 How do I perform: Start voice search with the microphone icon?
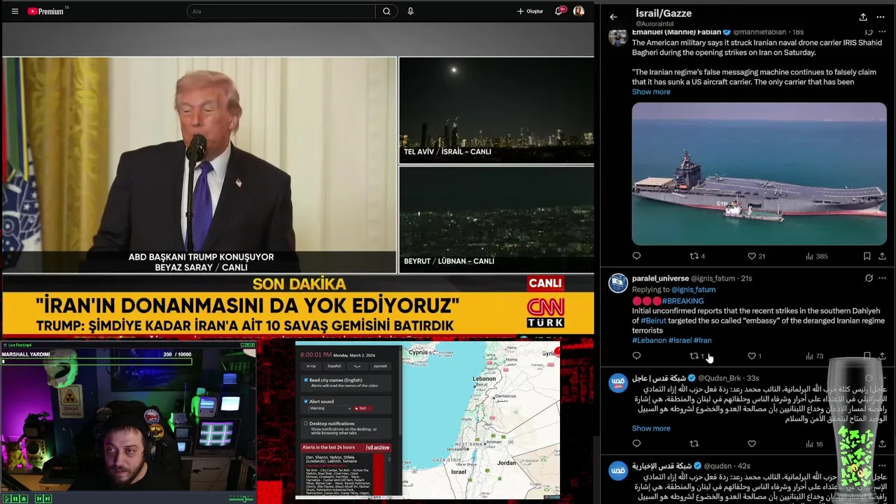tap(410, 11)
